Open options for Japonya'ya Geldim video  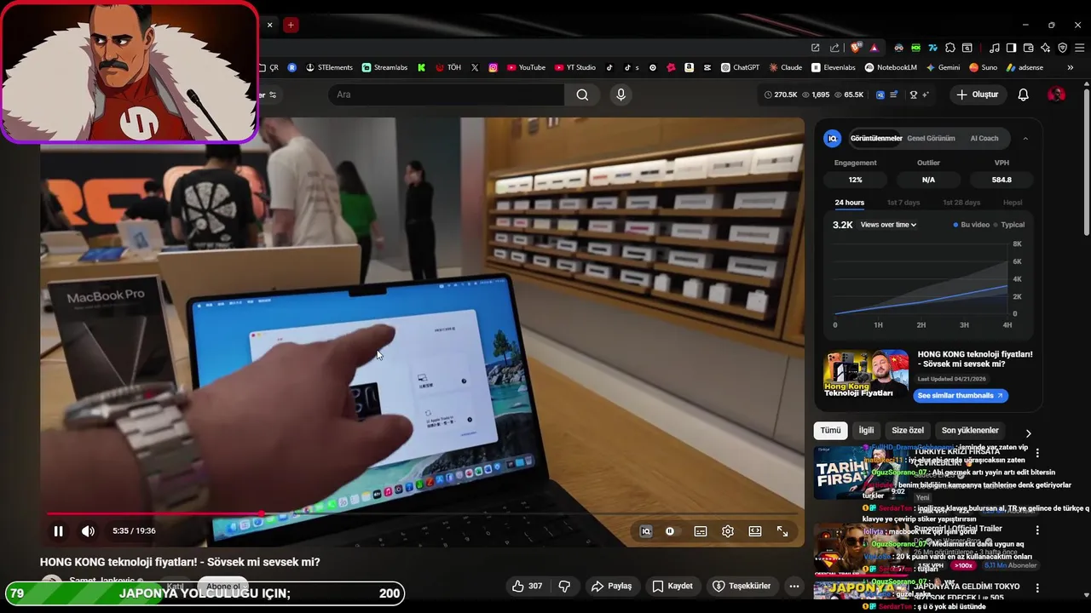[1037, 588]
